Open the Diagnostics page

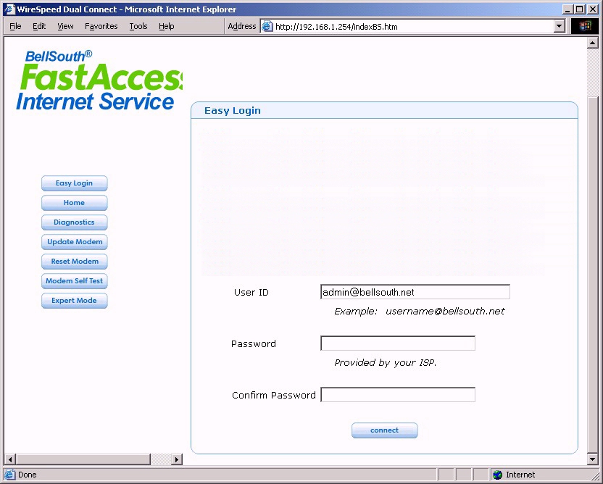tap(74, 222)
